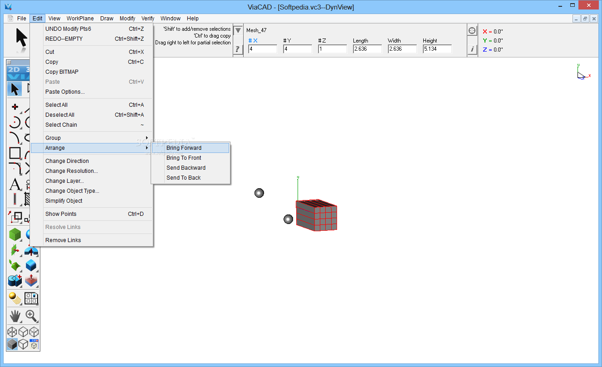
Task: Expand the prompt bar down-arrow dropdown
Action: [x=238, y=30]
